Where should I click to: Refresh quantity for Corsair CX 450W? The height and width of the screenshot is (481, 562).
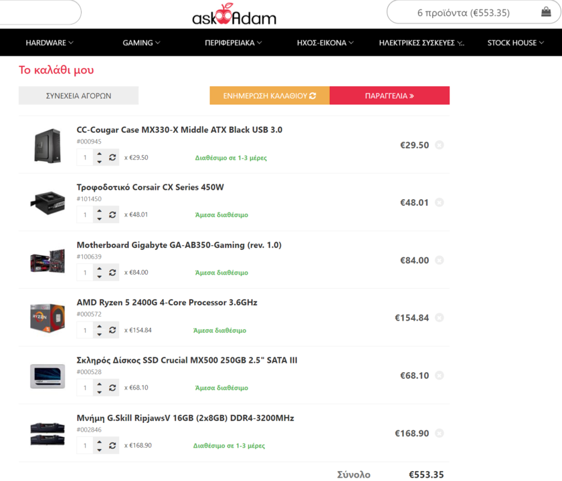[x=112, y=214]
